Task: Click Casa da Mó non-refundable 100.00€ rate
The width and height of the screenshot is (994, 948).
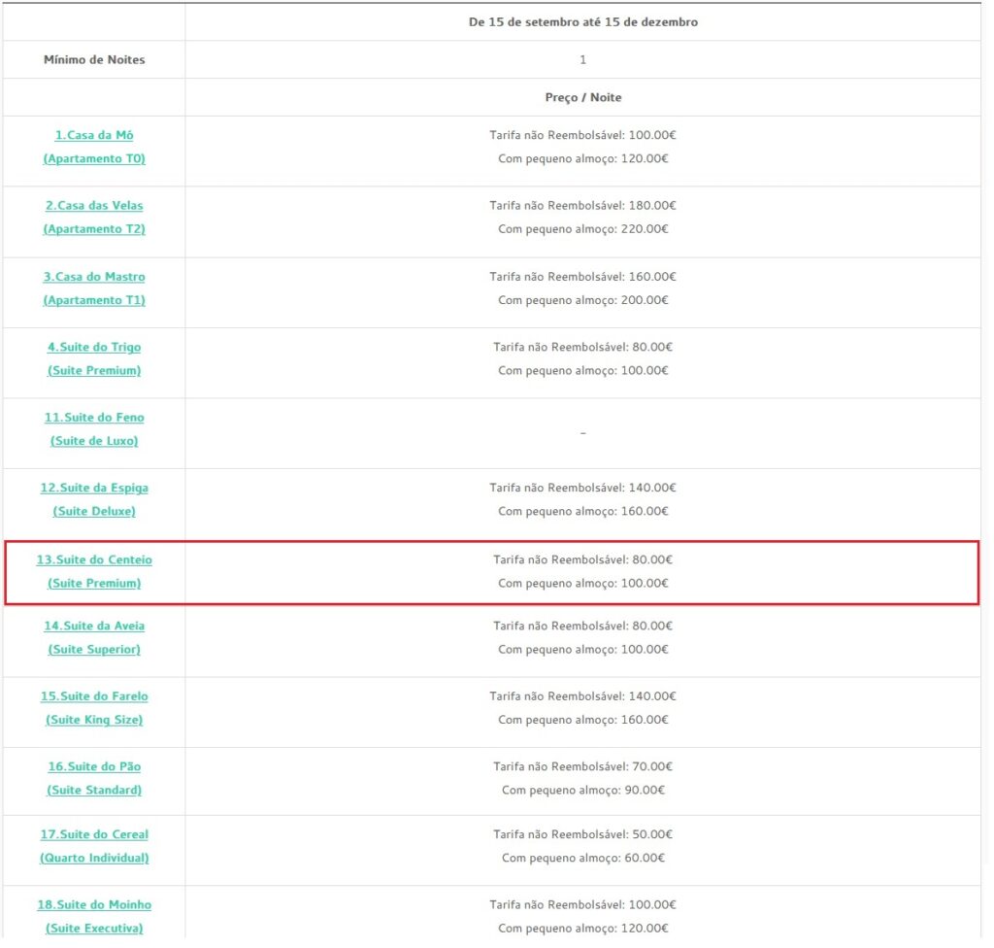Action: coord(582,135)
